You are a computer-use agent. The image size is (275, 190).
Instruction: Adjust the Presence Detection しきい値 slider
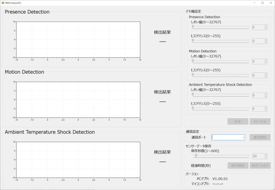193,27
